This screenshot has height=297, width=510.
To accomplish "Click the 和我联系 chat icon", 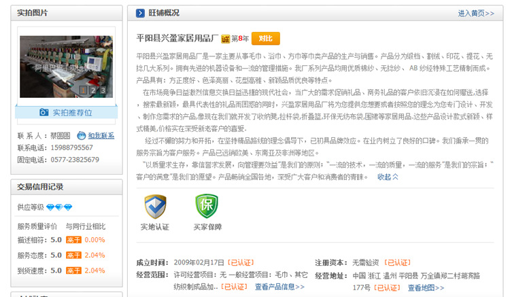I will pos(82,135).
